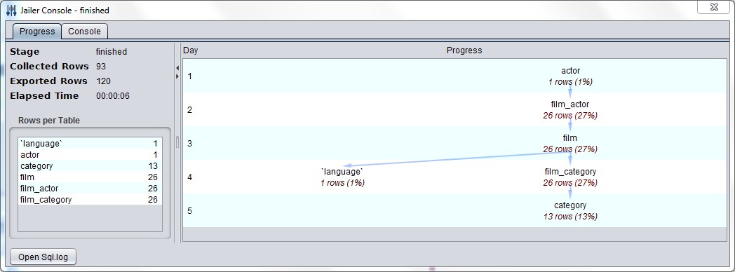Open the Sql.log file button

coord(43,257)
